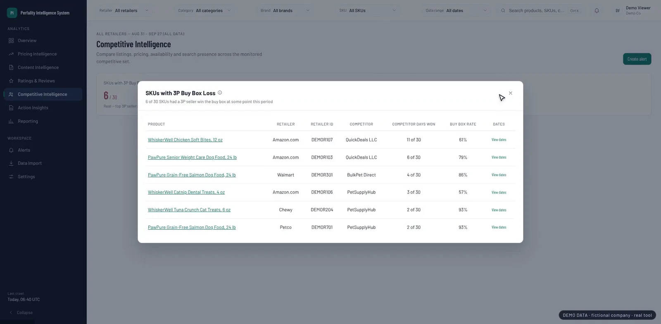Click the Competitor Days Won column header
Screen dimensions: 661x324
click(x=414, y=124)
